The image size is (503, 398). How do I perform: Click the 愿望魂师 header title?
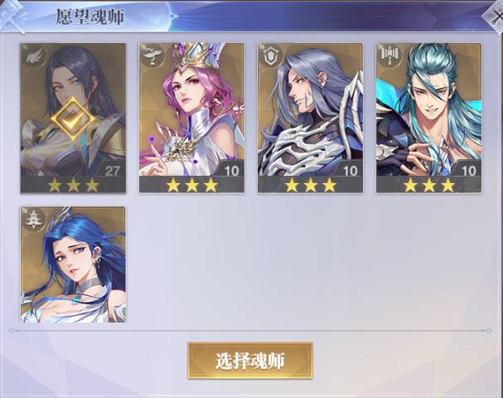pos(90,17)
